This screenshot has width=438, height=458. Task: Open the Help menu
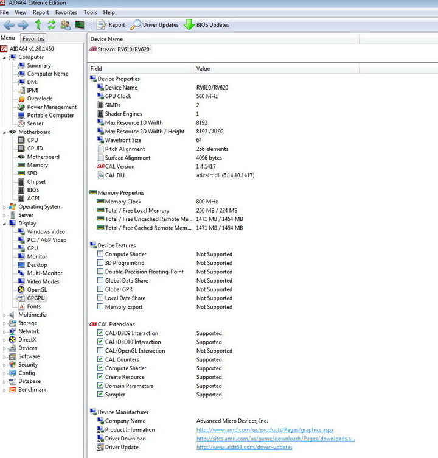point(109,12)
